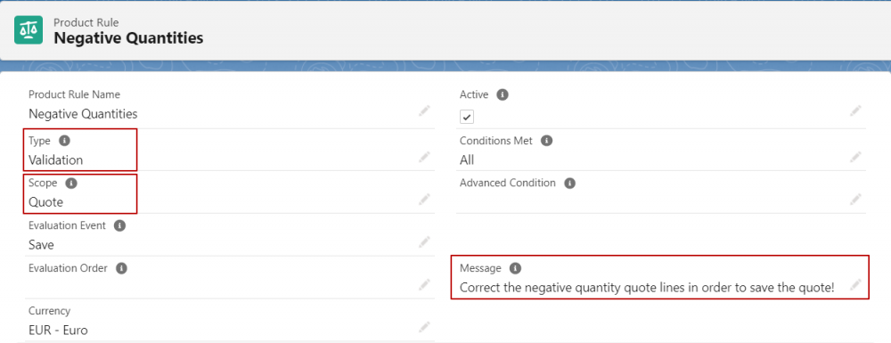Open the info tooltip next to Type
The image size is (891, 343).
pyautogui.click(x=64, y=140)
